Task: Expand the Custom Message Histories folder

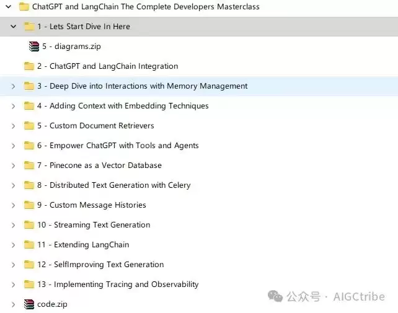Action: click(14, 205)
